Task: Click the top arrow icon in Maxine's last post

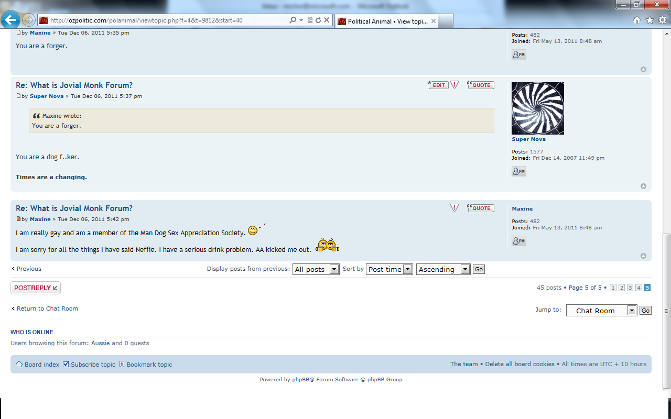Action: tap(643, 256)
